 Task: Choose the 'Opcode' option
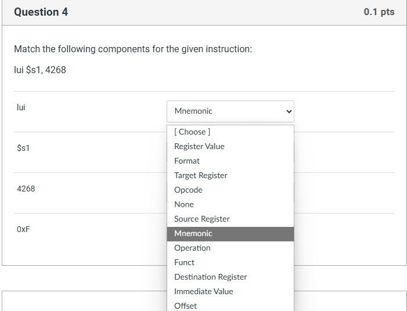tap(230, 190)
